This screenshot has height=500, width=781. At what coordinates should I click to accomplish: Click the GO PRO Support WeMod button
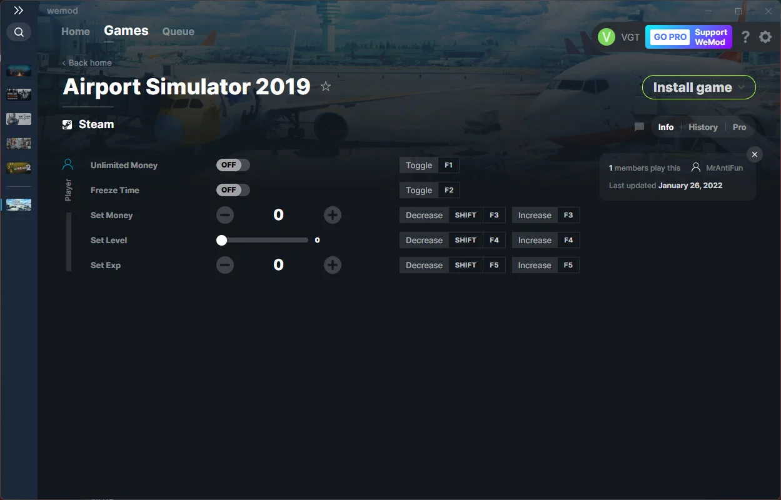688,37
